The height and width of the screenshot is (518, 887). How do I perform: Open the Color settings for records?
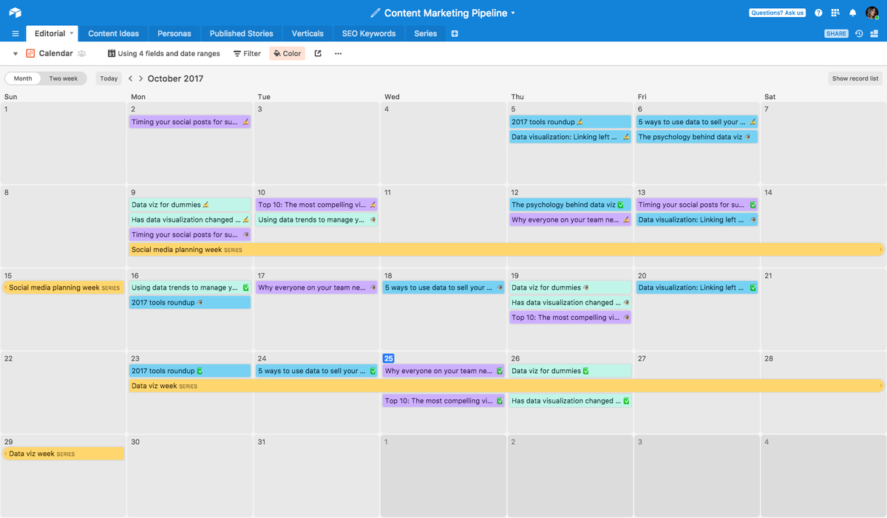click(287, 53)
